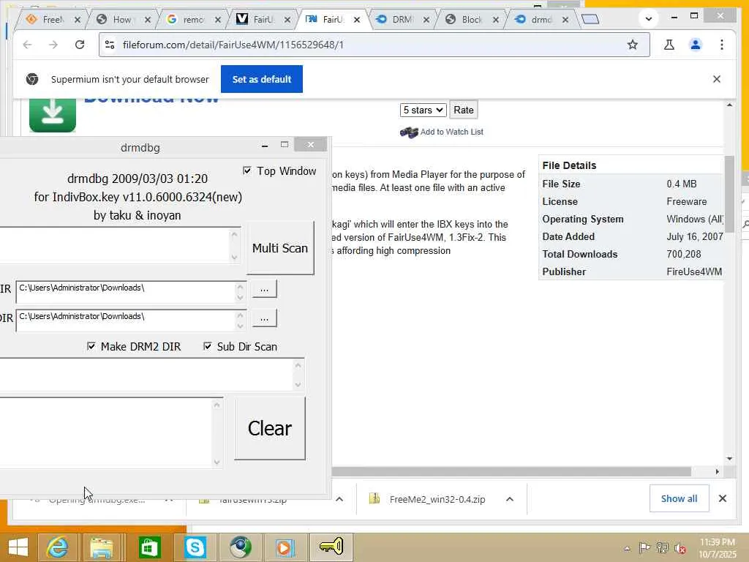
Task: Bookmark this page with the star icon
Action: click(x=633, y=45)
